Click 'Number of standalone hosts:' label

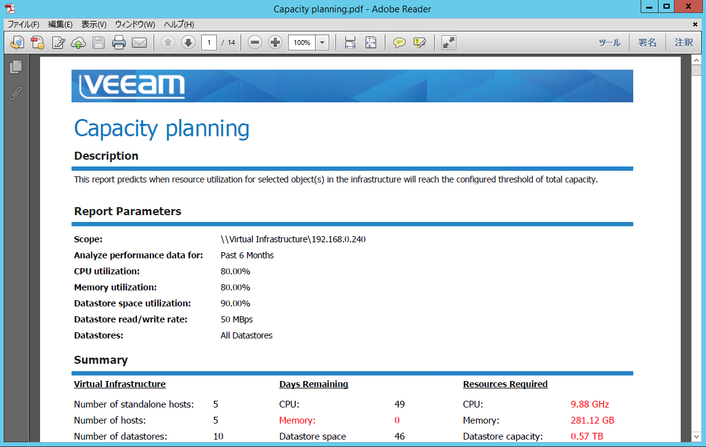click(x=134, y=404)
